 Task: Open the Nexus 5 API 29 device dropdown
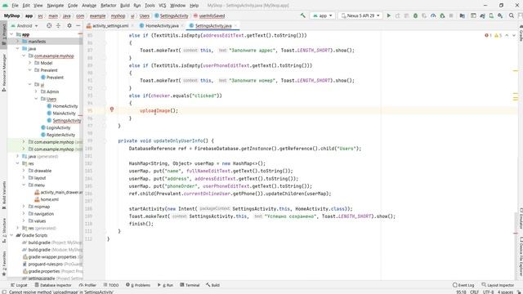pos(360,16)
